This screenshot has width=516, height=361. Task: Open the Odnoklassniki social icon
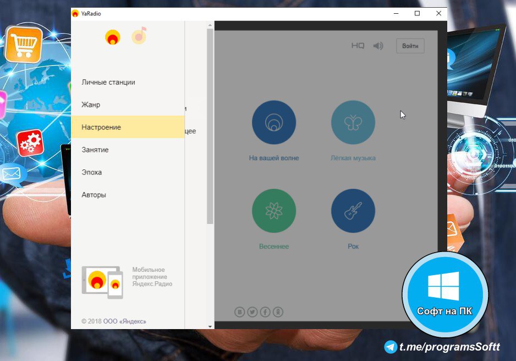(278, 312)
